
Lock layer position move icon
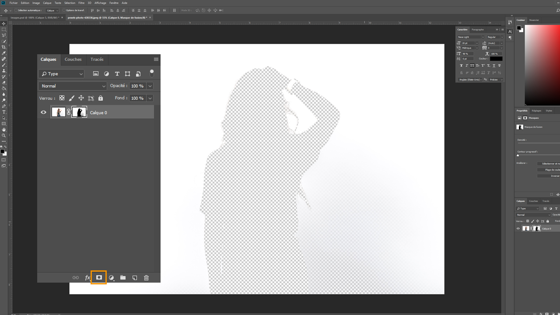81,98
